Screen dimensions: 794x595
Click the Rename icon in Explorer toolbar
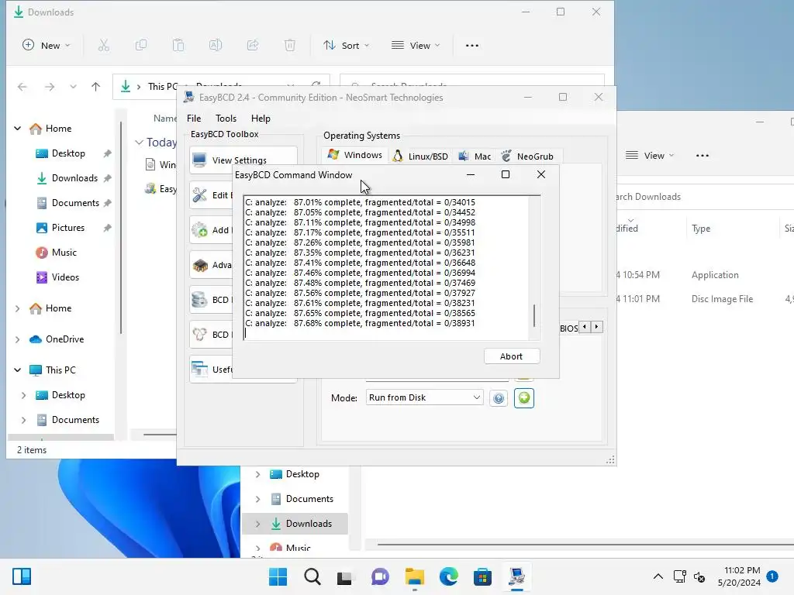216,46
